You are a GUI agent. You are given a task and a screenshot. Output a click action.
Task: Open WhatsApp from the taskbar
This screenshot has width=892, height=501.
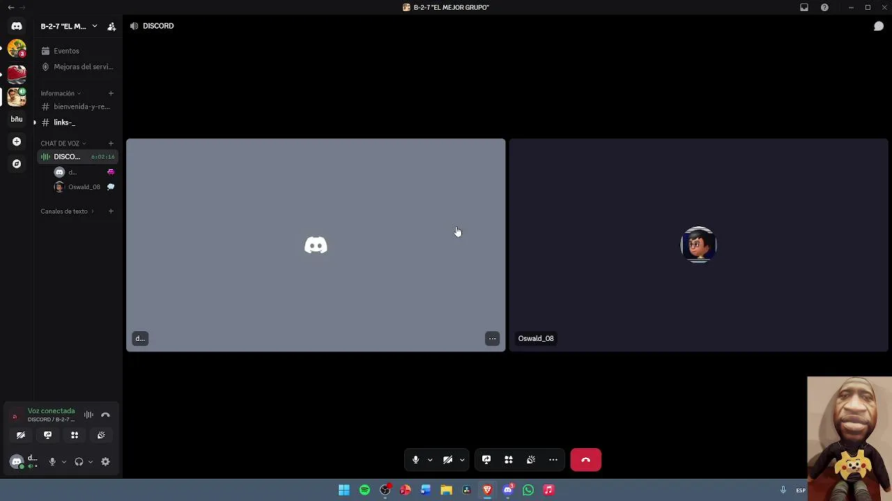click(x=528, y=490)
